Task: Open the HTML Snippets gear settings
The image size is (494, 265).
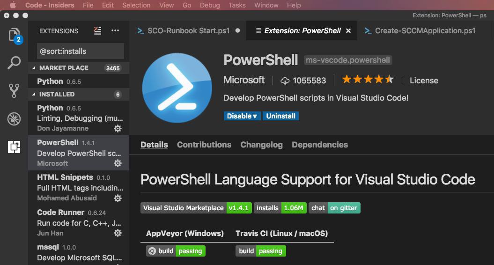Action: click(x=118, y=198)
